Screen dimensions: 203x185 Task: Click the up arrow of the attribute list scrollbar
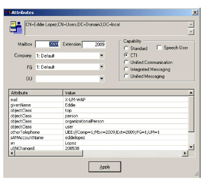pyautogui.click(x=191, y=93)
